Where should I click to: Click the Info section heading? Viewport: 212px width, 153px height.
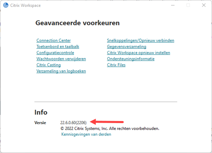pos(41,112)
